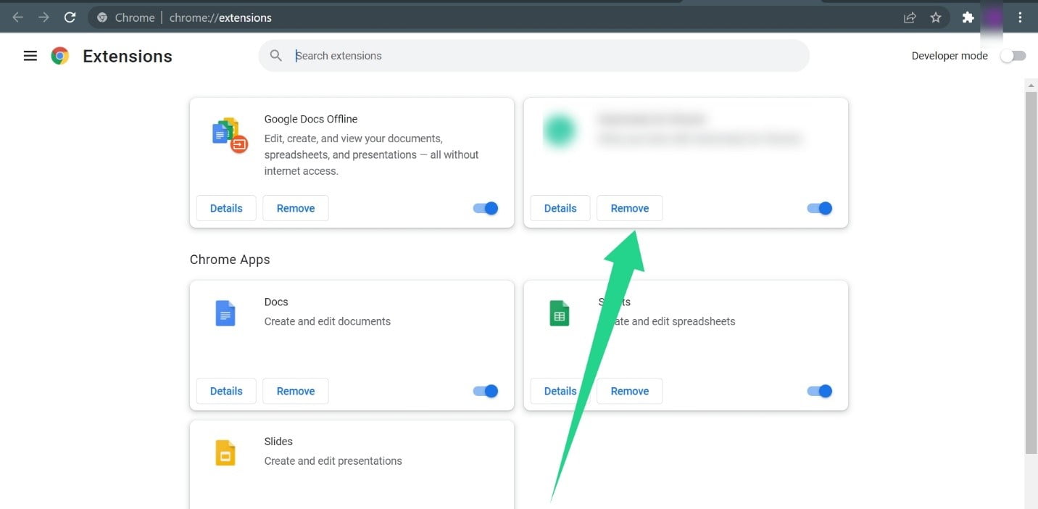
Task: Click the Chrome site info icon in address bar
Action: pyautogui.click(x=102, y=17)
